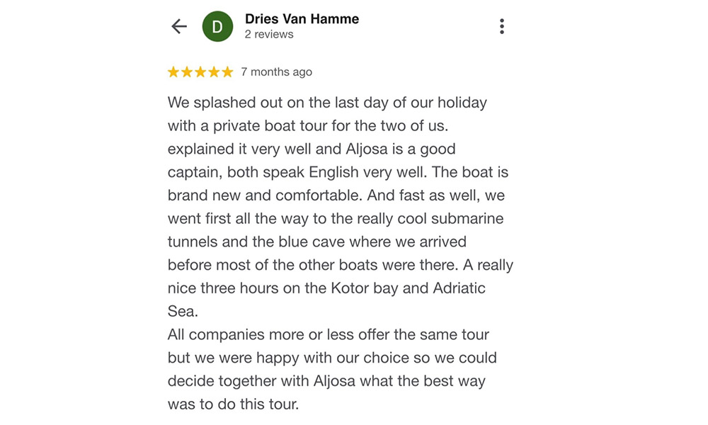Click the fifth rating star
The width and height of the screenshot is (708, 425).
(x=227, y=72)
